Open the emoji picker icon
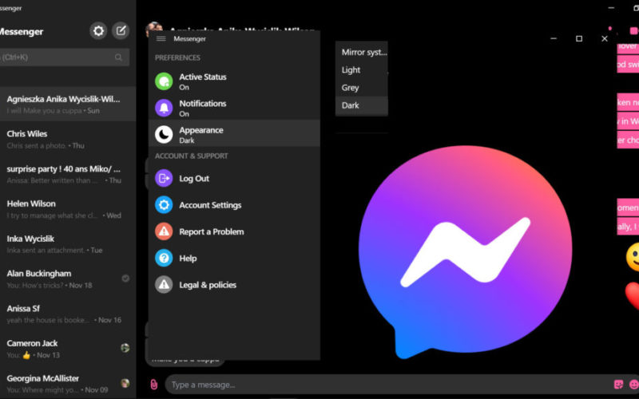 click(x=634, y=385)
